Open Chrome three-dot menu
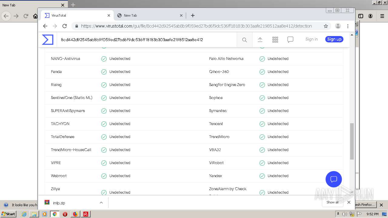Viewport: 388px width, 218px height. coord(348,26)
